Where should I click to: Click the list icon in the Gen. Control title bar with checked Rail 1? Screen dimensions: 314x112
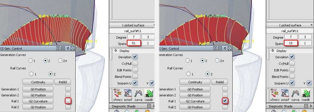point(220,48)
